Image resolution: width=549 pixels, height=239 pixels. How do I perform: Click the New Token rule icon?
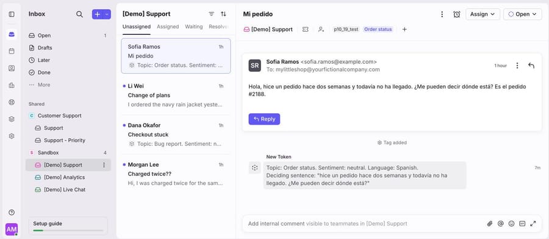pos(254,168)
